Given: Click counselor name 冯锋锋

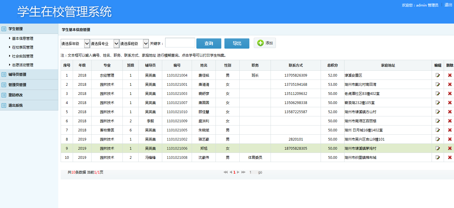Looking at the screenshot, I should [150, 158].
